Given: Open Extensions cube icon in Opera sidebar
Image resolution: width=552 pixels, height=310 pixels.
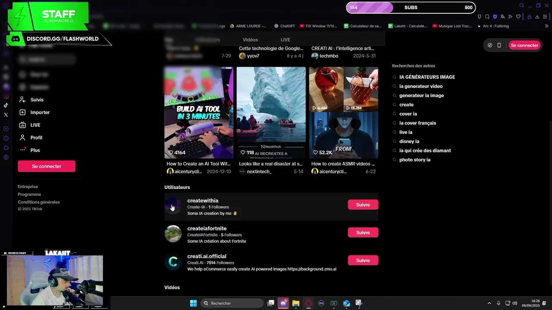Looking at the screenshot, I should (x=6, y=148).
